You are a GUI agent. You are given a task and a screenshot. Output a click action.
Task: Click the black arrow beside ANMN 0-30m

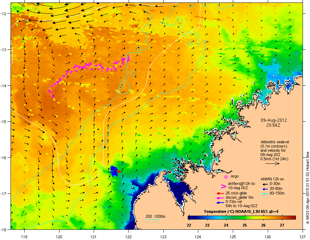pyautogui.click(x=265, y=184)
